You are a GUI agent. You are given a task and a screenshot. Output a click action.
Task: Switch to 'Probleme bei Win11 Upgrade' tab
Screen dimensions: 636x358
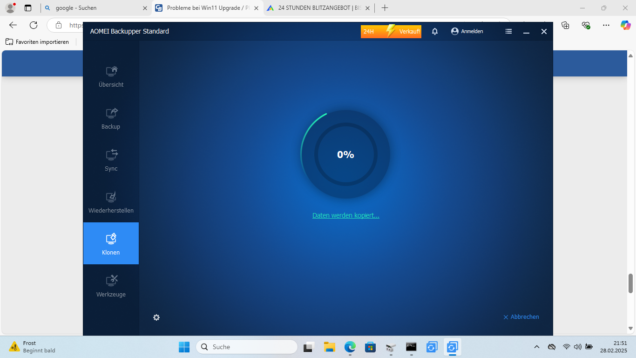(x=208, y=8)
